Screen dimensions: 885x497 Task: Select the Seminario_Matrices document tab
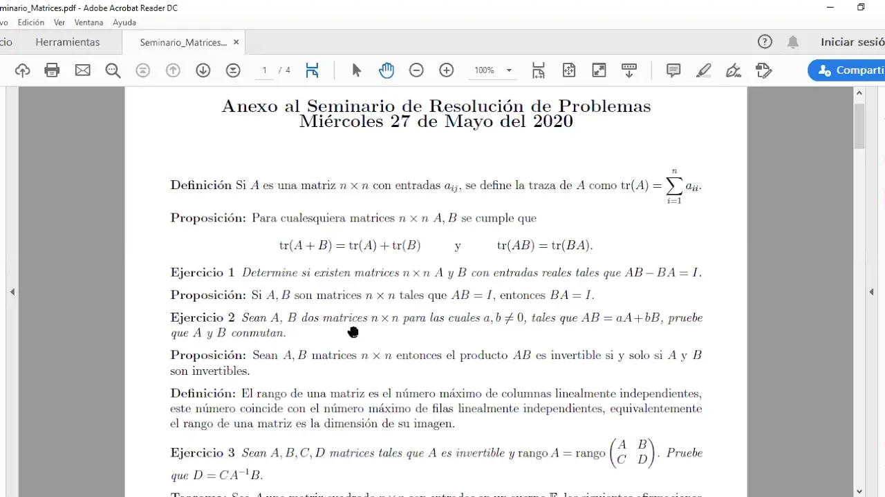pyautogui.click(x=183, y=42)
